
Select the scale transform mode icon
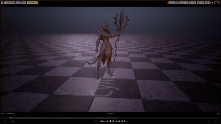[174, 3]
